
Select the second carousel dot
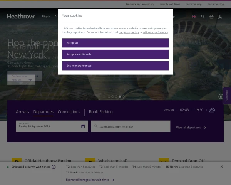pyautogui.click(x=112, y=96)
